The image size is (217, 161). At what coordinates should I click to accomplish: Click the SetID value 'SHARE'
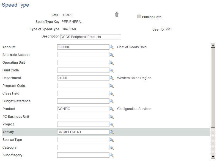(x=67, y=15)
